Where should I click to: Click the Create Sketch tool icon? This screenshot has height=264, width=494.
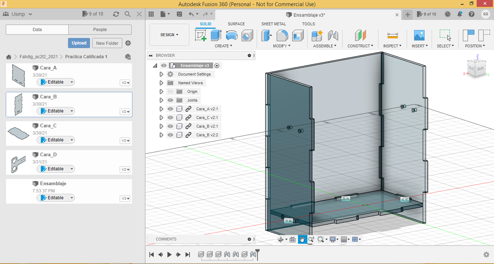point(200,35)
